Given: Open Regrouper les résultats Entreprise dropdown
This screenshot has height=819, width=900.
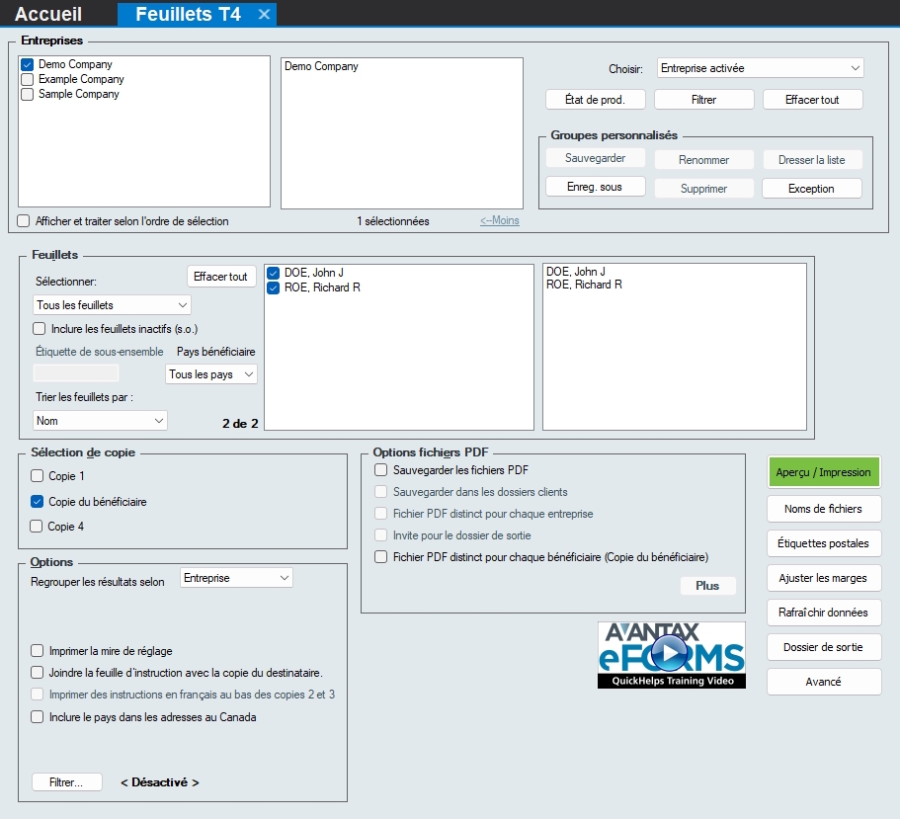Looking at the screenshot, I should point(236,578).
